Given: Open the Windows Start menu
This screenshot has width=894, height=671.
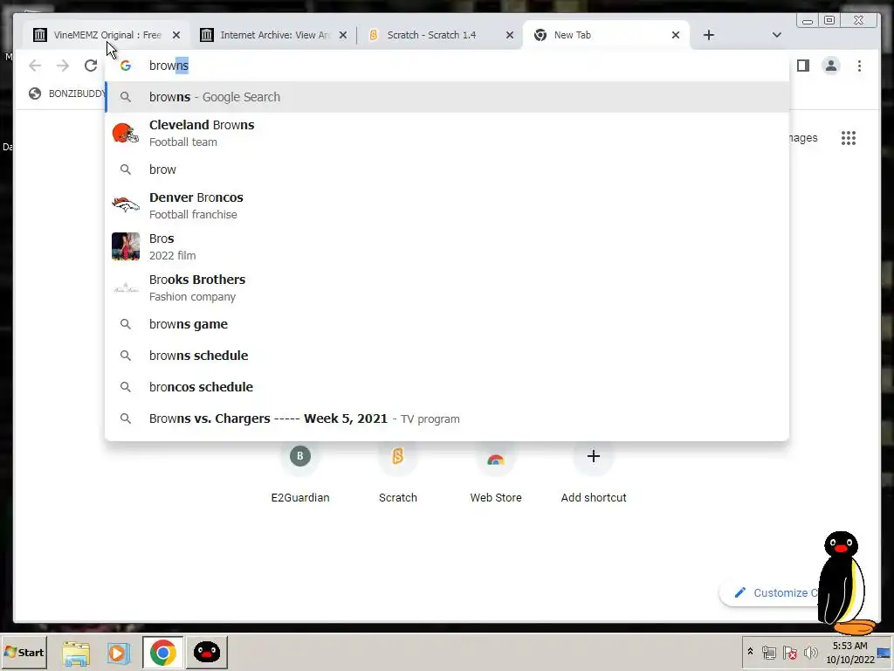Looking at the screenshot, I should (24, 652).
